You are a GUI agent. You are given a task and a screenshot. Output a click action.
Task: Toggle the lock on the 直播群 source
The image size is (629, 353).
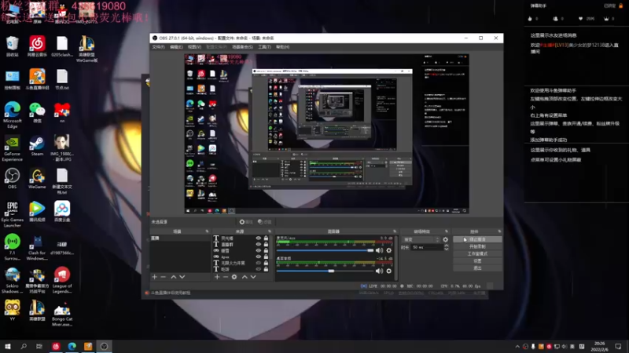tap(266, 244)
